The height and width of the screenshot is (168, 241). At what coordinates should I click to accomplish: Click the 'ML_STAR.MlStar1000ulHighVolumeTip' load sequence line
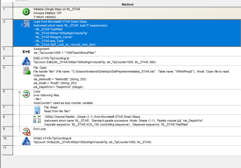(x=60, y=33)
